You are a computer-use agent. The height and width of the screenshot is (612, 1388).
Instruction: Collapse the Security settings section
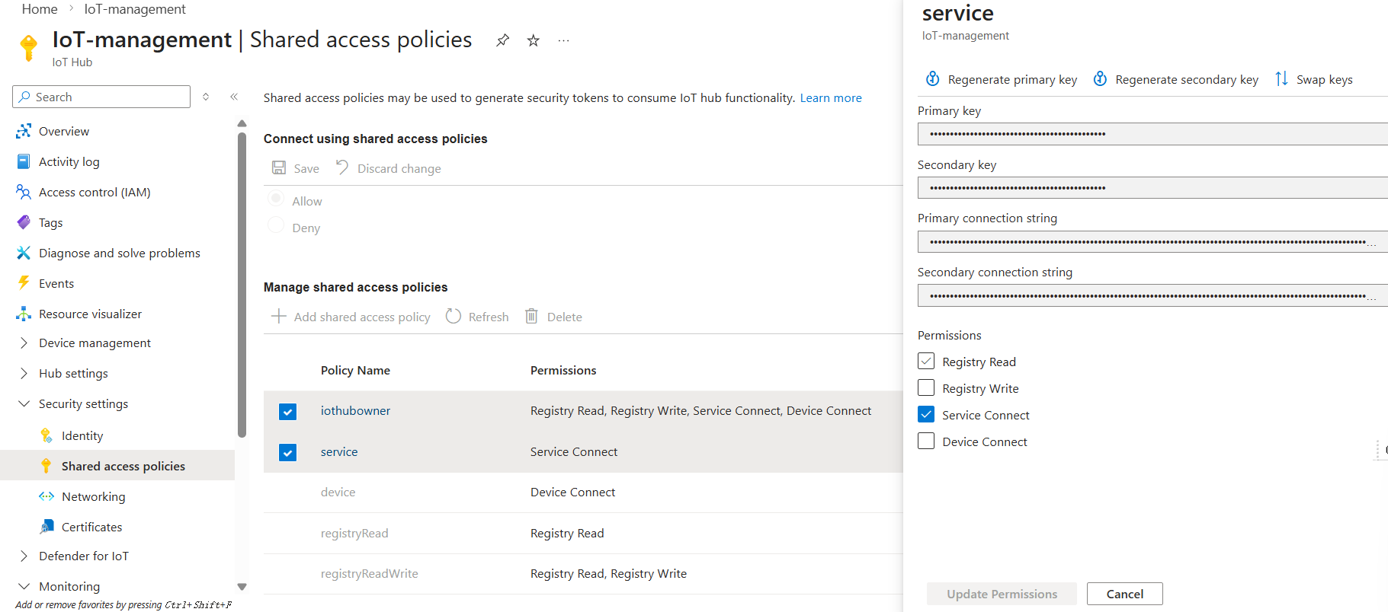pyautogui.click(x=24, y=404)
